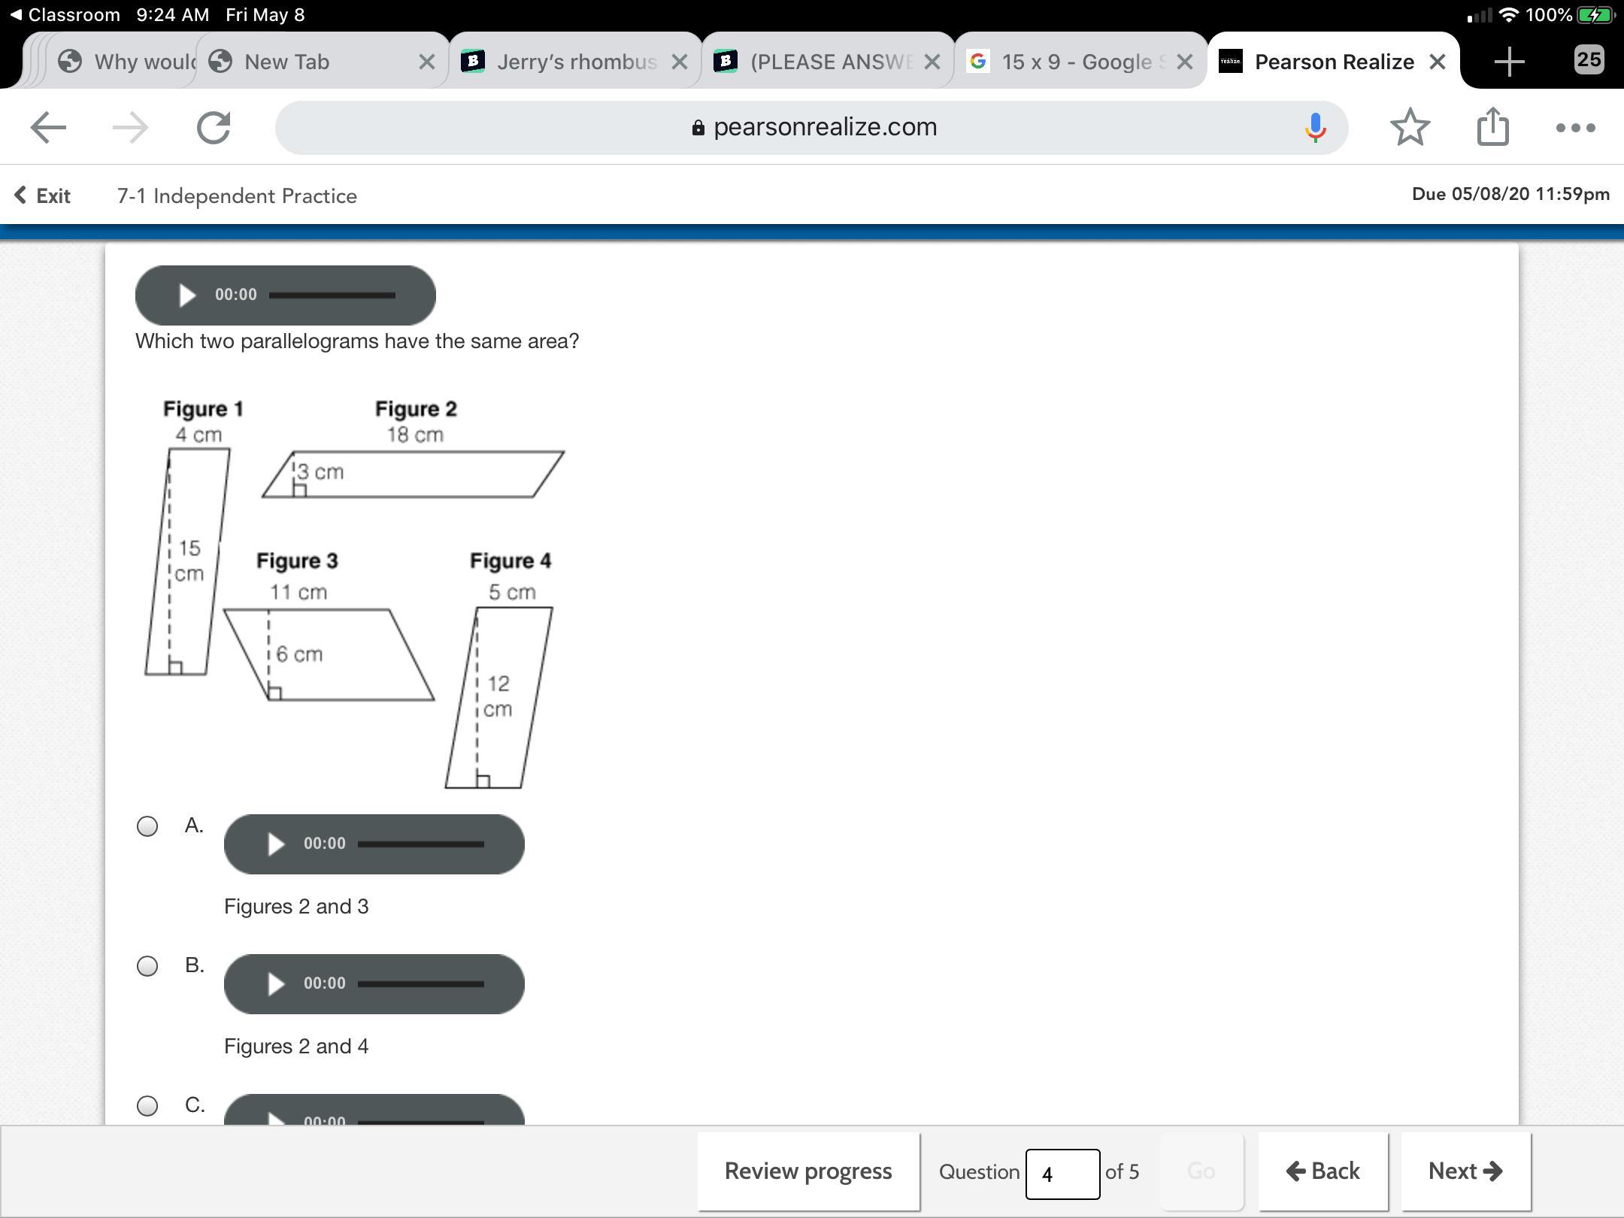1624x1218 pixels.
Task: Bookmark page with the star icon
Action: (x=1410, y=128)
